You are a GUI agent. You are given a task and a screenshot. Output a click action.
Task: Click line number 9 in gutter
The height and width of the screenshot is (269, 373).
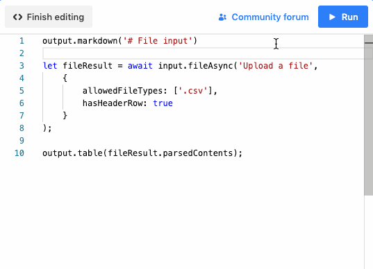[x=22, y=141]
